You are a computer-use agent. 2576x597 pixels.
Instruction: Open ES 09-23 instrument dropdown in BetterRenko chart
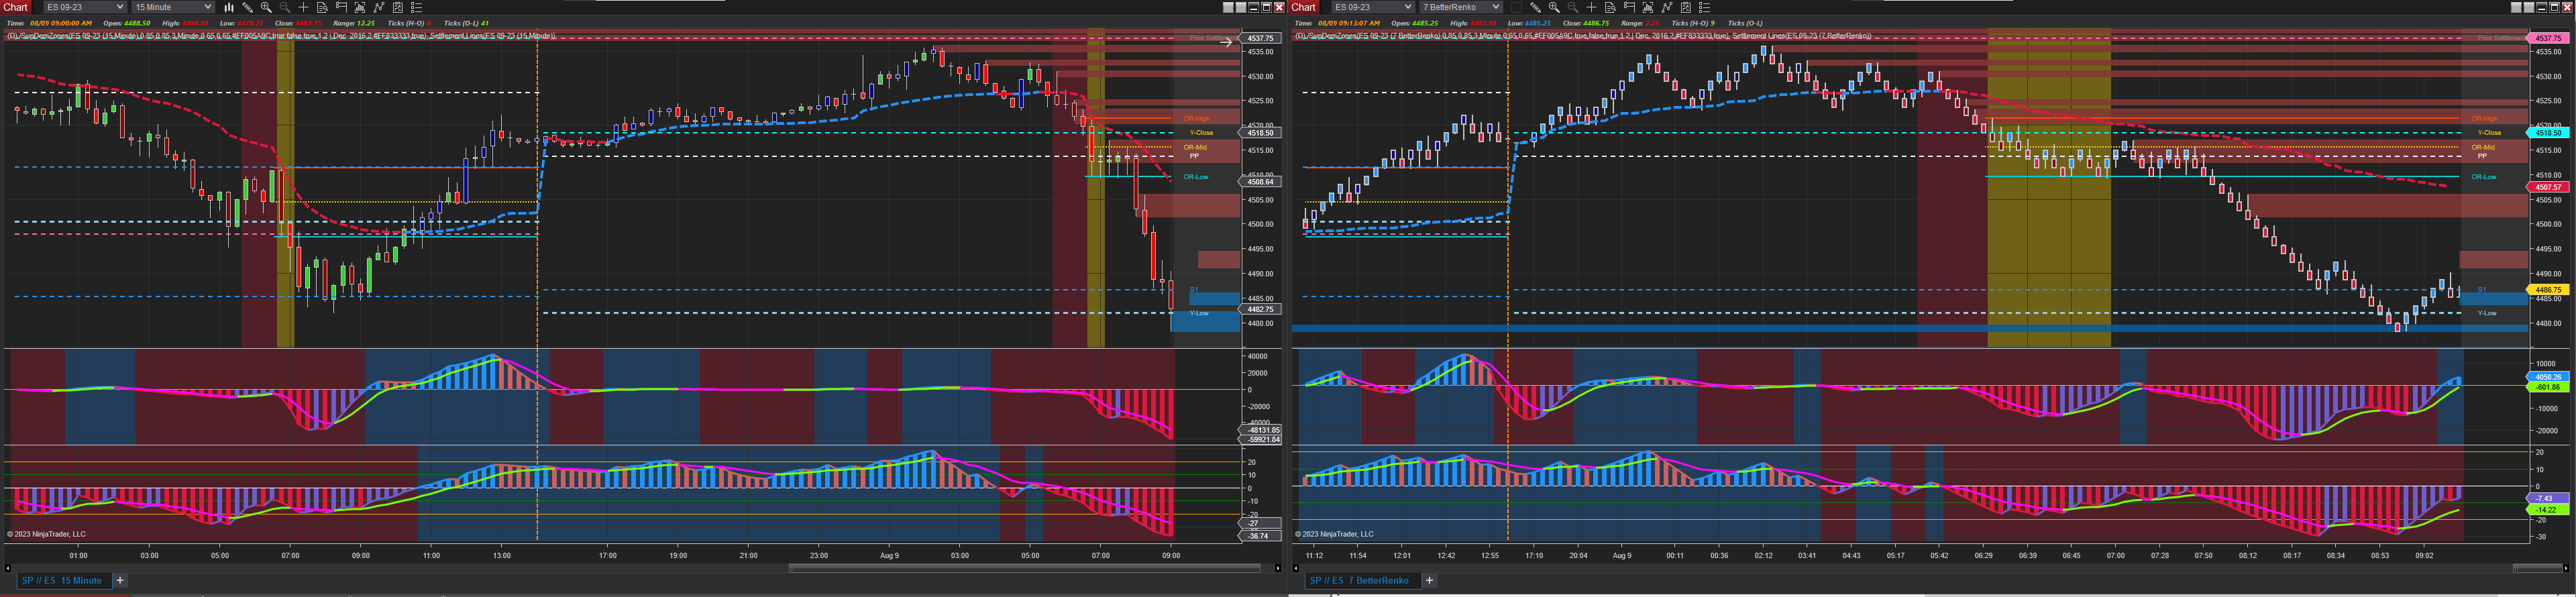pos(1372,7)
